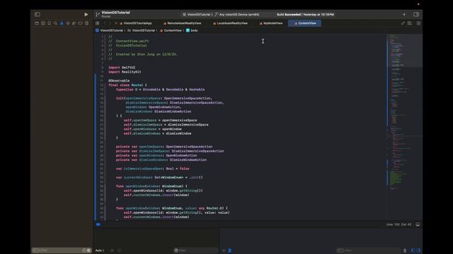Open the Auto variables scope dropdown
Screen dimensions: 453x254
100,250
